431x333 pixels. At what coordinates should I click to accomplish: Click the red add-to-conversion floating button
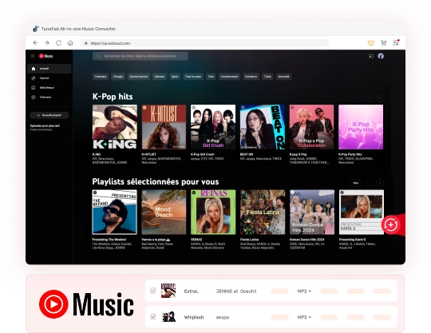390,225
